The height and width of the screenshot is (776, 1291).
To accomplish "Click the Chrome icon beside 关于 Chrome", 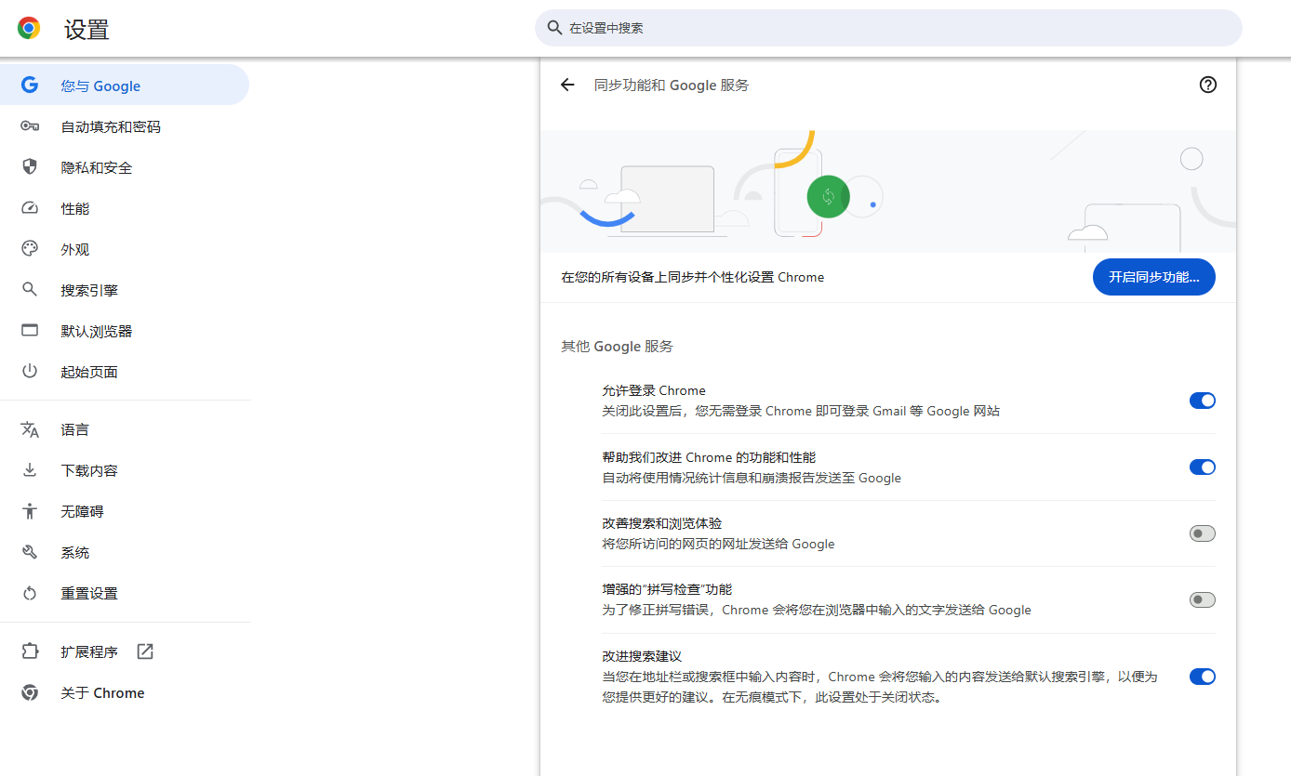I will [30, 692].
